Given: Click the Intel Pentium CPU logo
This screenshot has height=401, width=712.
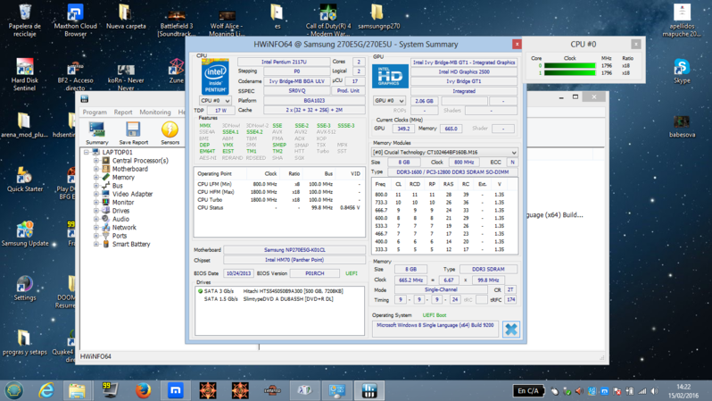Looking at the screenshot, I should [215, 77].
